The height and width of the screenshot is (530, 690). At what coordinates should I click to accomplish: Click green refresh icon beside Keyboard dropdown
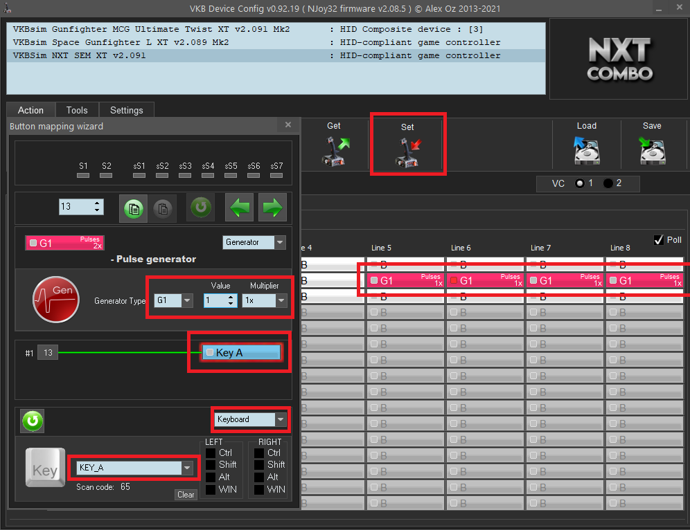pyautogui.click(x=32, y=421)
